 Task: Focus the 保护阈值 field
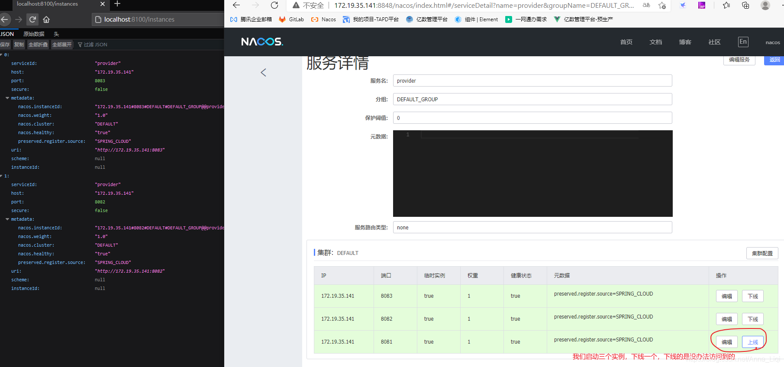(x=532, y=118)
